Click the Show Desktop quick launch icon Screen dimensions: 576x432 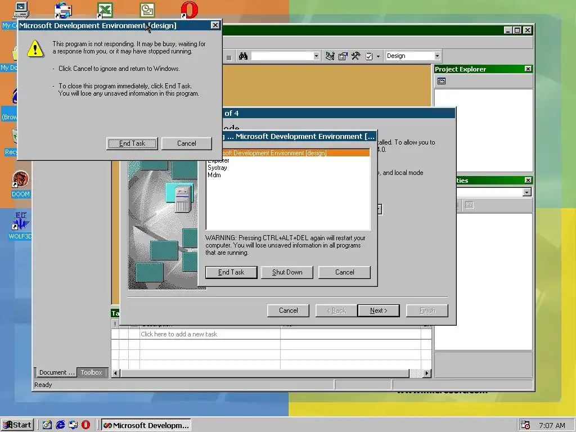(x=47, y=425)
